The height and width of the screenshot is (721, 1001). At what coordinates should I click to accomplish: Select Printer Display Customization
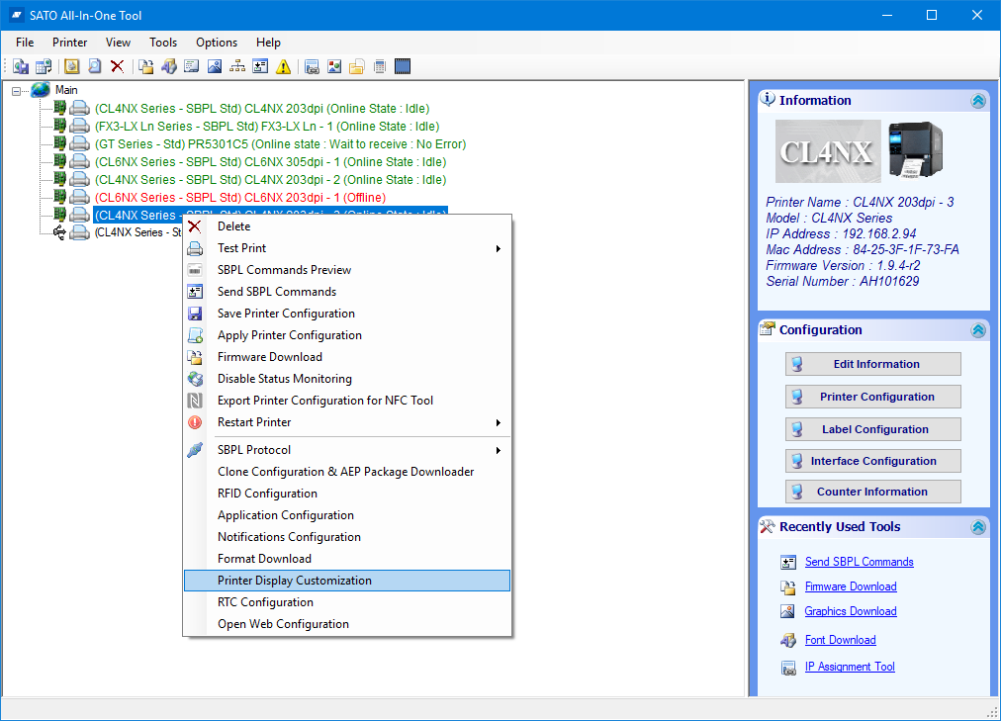347,581
